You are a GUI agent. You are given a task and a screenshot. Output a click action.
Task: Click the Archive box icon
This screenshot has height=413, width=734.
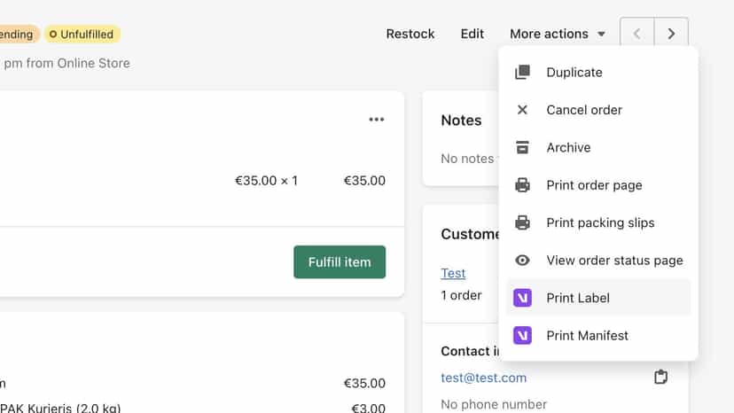522,147
